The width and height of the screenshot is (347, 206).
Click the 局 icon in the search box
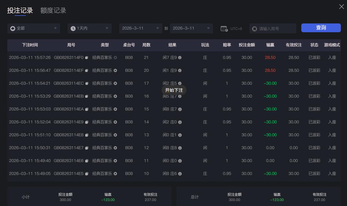click(x=254, y=28)
